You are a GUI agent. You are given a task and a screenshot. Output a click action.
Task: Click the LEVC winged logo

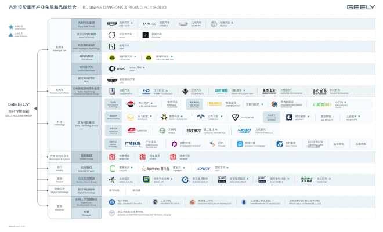click(x=112, y=80)
